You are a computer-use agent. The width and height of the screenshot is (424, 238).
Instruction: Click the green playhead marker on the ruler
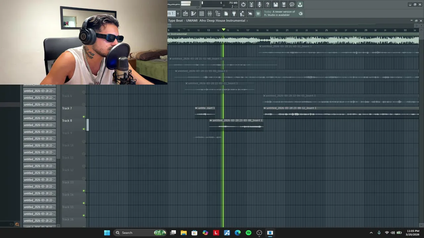tap(224, 30)
